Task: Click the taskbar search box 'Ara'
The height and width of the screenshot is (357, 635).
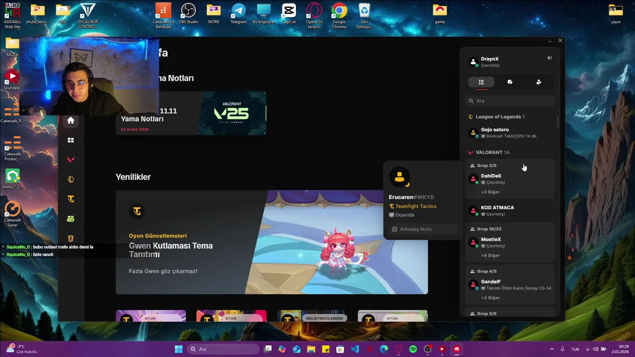Action: pyautogui.click(x=223, y=349)
